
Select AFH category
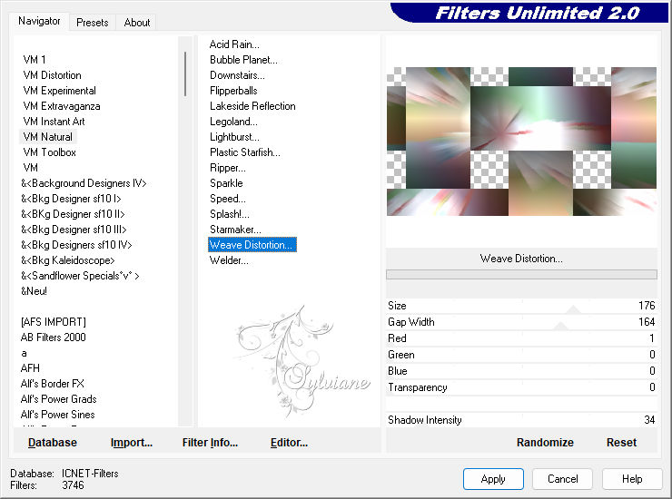(30, 368)
